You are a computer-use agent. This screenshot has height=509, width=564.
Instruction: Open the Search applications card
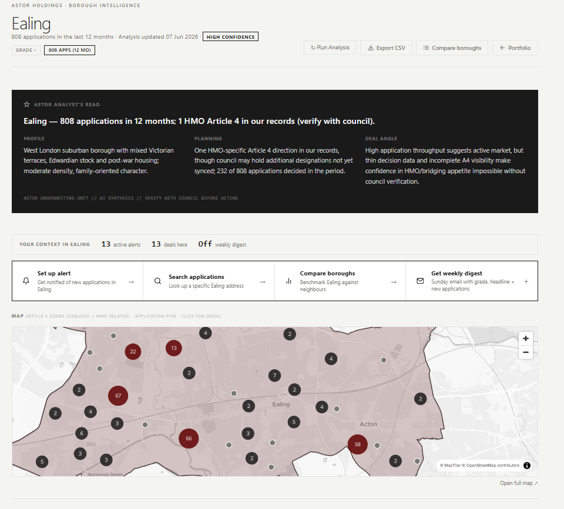pyautogui.click(x=209, y=281)
